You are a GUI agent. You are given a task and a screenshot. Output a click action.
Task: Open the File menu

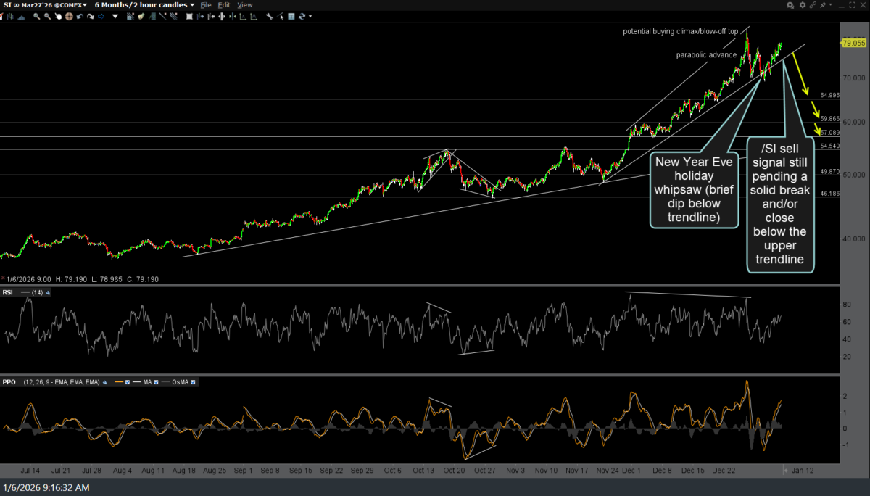tap(206, 5)
